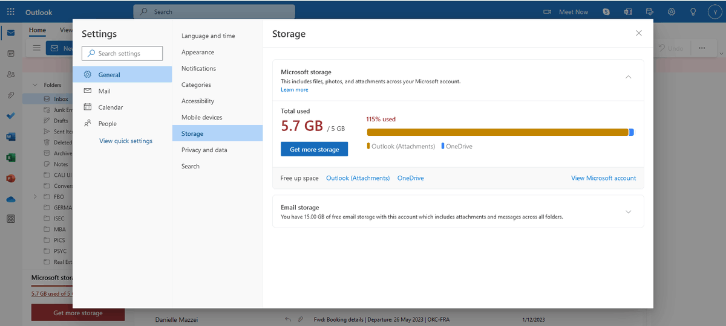Screen dimensions: 726x326
Task: Collapse the Microsoft storage section
Action: [628, 77]
